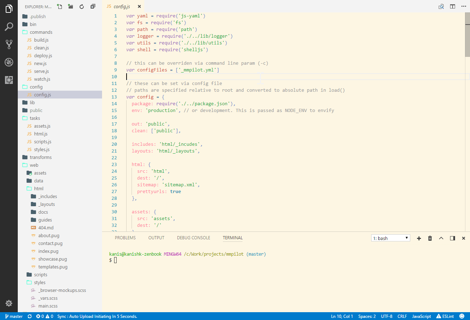Toggle the terminal panel maximize chevron
Viewport: 470px width, 320px height.
(441, 238)
